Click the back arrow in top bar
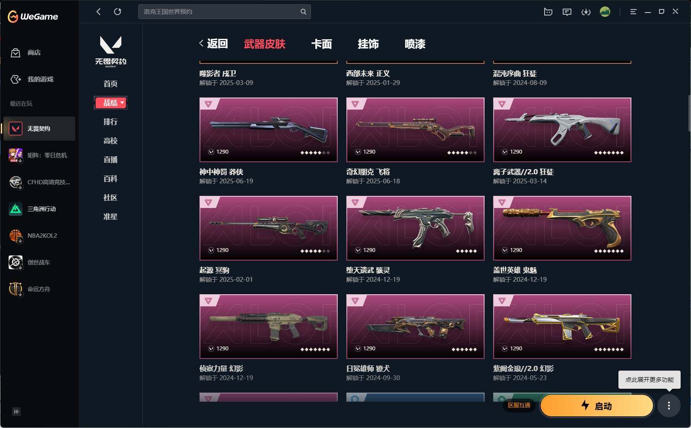 point(98,12)
